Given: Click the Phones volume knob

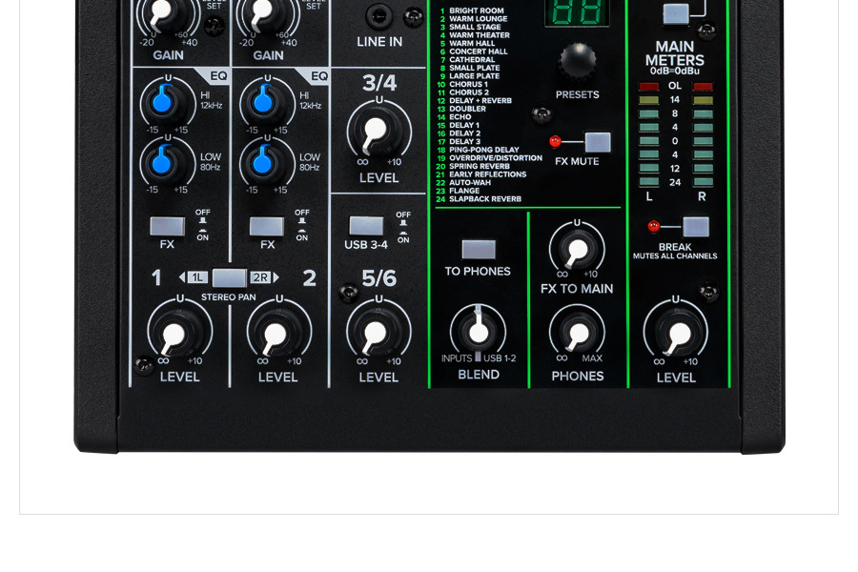Looking at the screenshot, I should point(577,333).
